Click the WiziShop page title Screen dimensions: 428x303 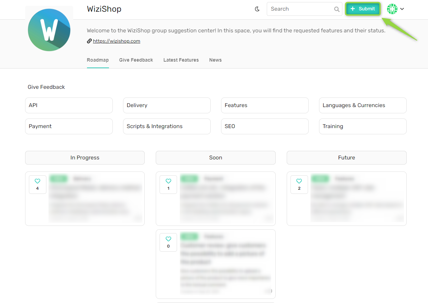(104, 9)
